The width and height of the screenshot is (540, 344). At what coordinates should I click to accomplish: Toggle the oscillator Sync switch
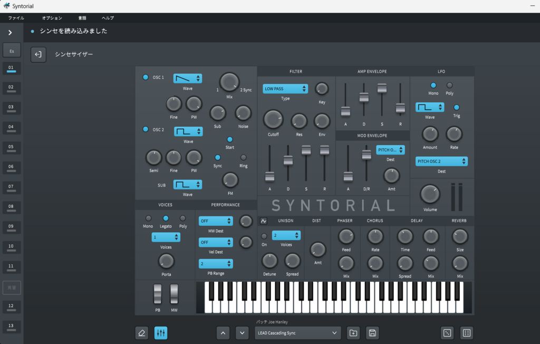(x=218, y=158)
